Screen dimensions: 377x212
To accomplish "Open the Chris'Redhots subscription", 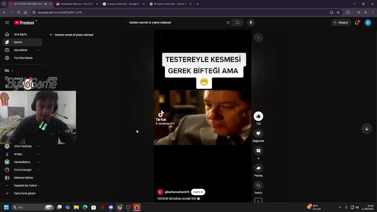I will coord(22,146).
